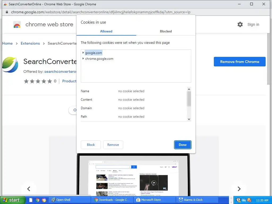Click the Content field label
Image resolution: width=272 pixels, height=204 pixels.
(86, 100)
